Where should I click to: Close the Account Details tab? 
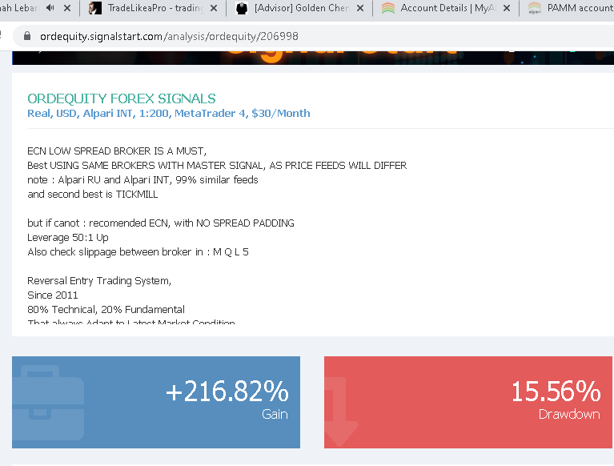pos(507,8)
